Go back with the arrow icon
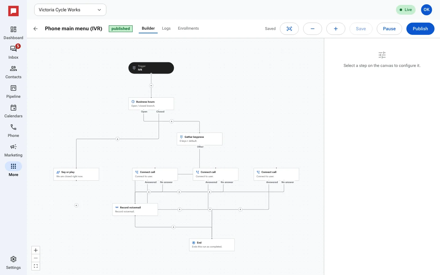Screen dimensions: 440x275 tap(35, 29)
